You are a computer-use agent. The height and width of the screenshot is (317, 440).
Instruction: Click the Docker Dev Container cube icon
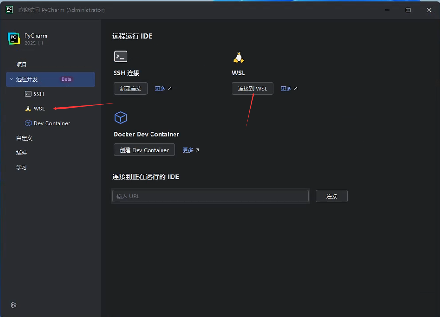point(120,118)
